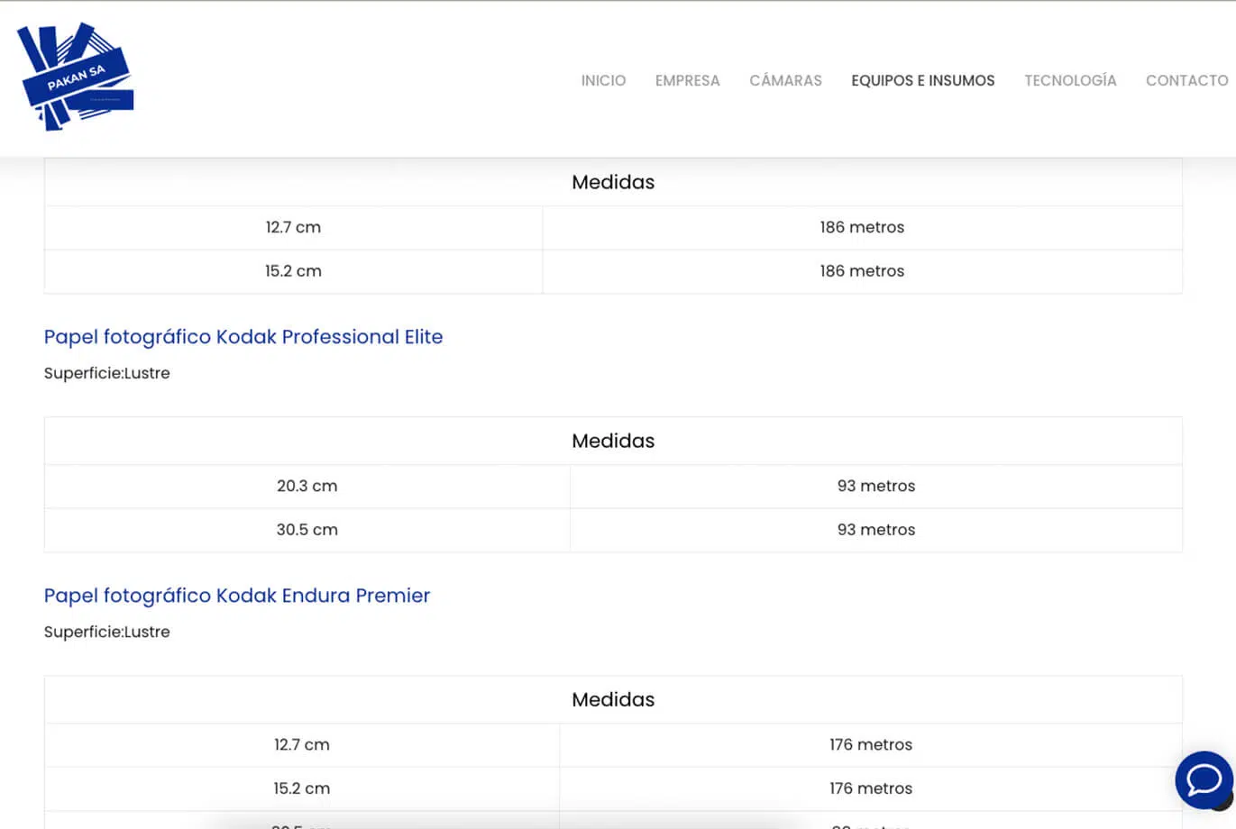Click 15.2 cm in the 176 metros table

302,788
